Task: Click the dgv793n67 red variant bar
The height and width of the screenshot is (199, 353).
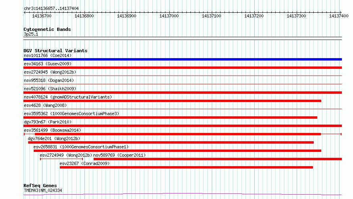Action: [182, 126]
